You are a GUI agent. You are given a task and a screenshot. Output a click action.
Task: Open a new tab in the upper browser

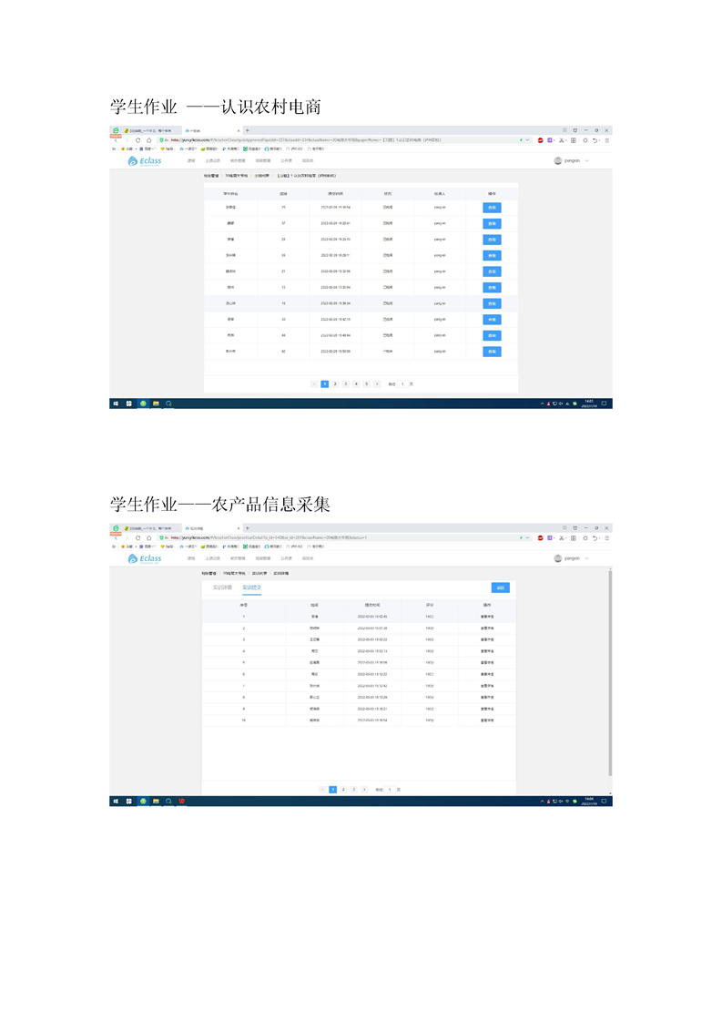247,130
